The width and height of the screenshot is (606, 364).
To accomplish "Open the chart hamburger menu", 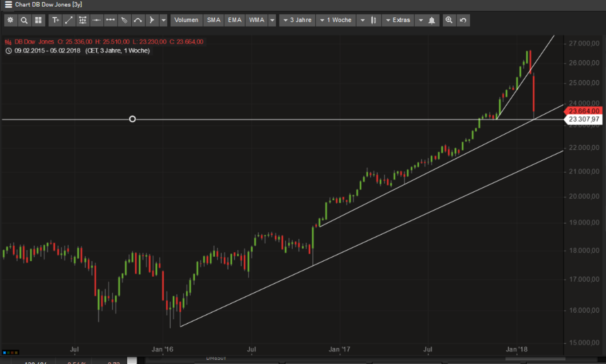I will tap(8, 4).
